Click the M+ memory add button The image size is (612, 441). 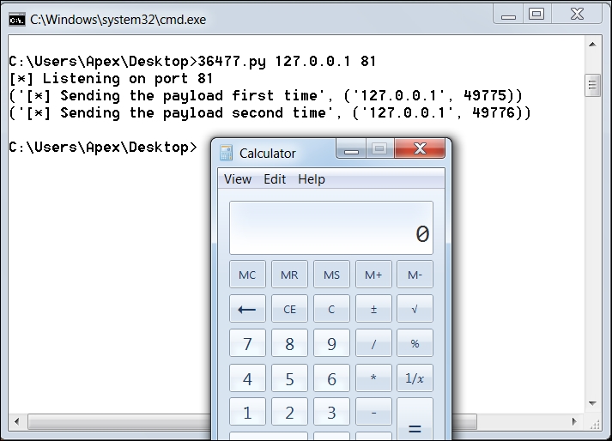373,275
